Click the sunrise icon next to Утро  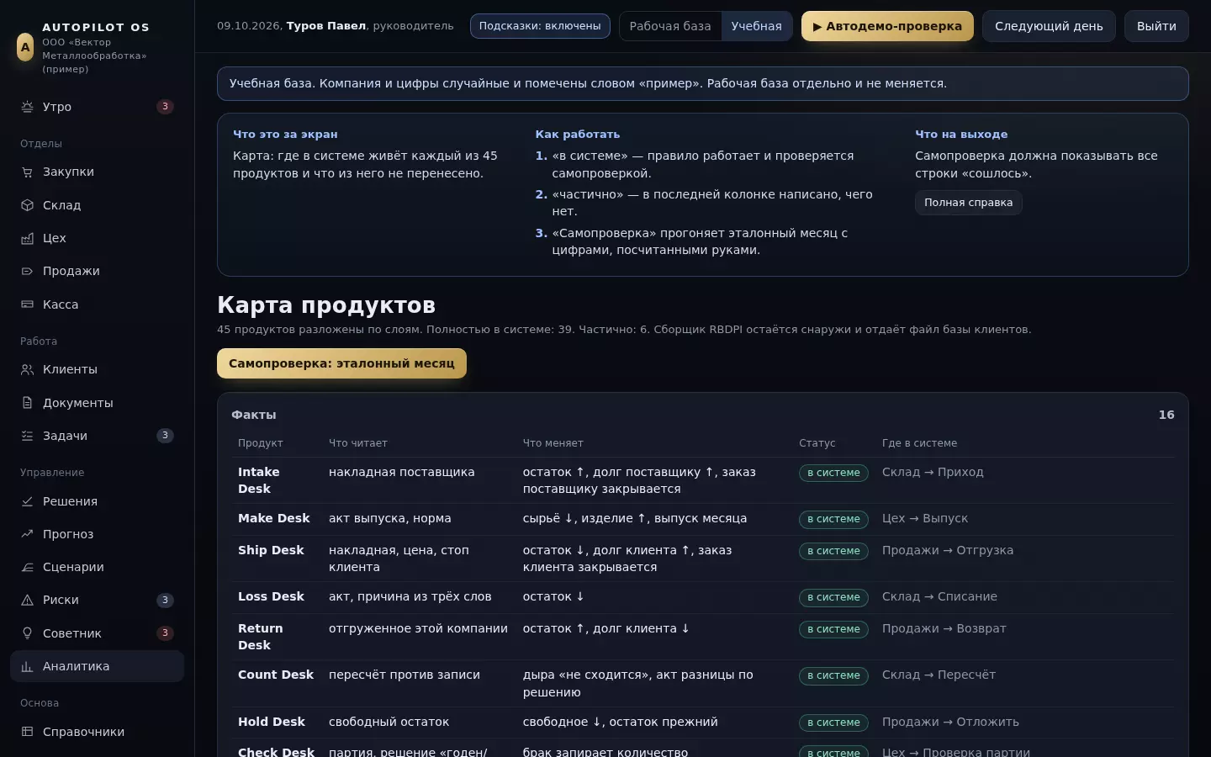[27, 107]
